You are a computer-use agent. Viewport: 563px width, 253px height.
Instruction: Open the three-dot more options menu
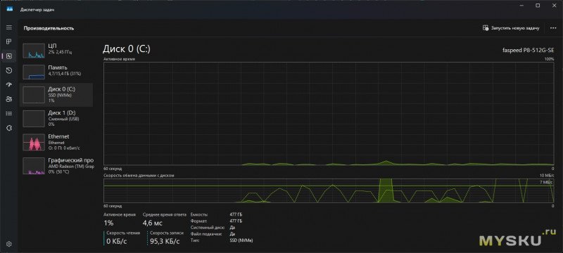(553, 28)
